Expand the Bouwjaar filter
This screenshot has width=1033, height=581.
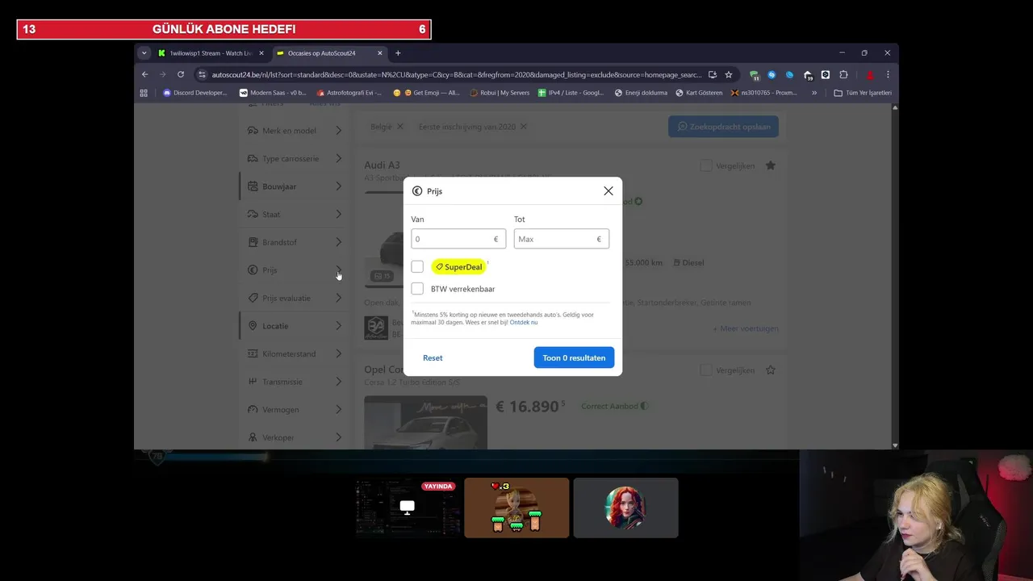tap(294, 186)
